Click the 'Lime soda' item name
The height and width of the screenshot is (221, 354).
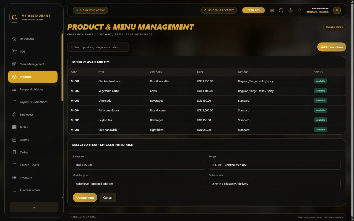(105, 101)
